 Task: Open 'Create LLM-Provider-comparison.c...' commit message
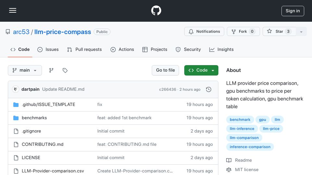(135, 171)
